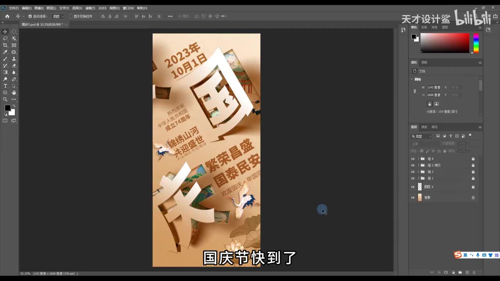Collapse the 画布 section in Properties

click(x=412, y=79)
